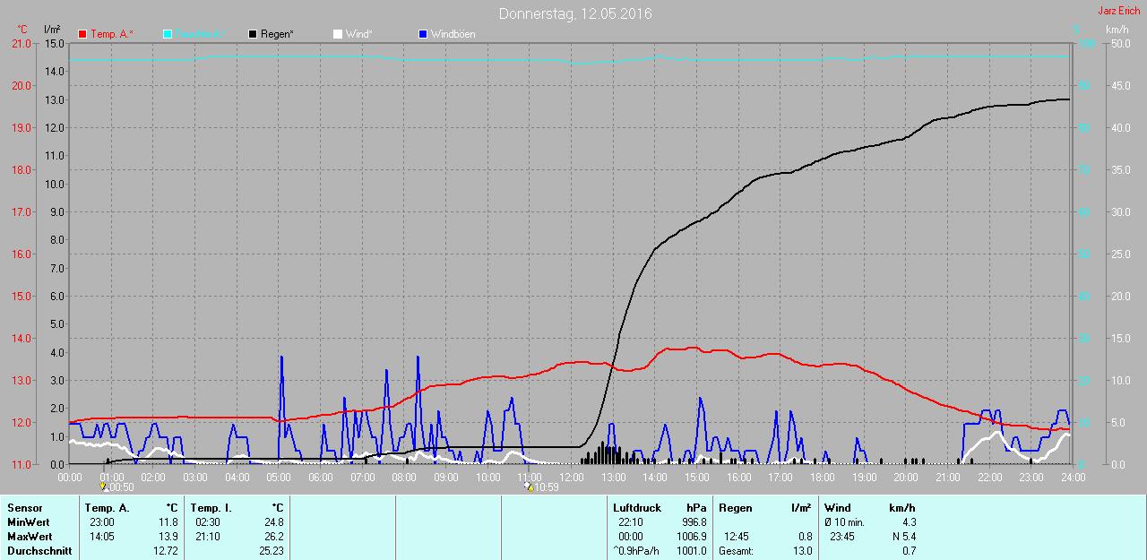This screenshot has width=1147, height=560.
Task: Click the white Wind legend swatch
Action: (338, 34)
